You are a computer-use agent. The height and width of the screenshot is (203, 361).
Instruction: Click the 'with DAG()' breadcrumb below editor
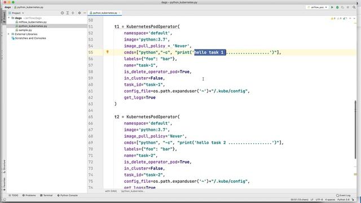click(x=111, y=191)
